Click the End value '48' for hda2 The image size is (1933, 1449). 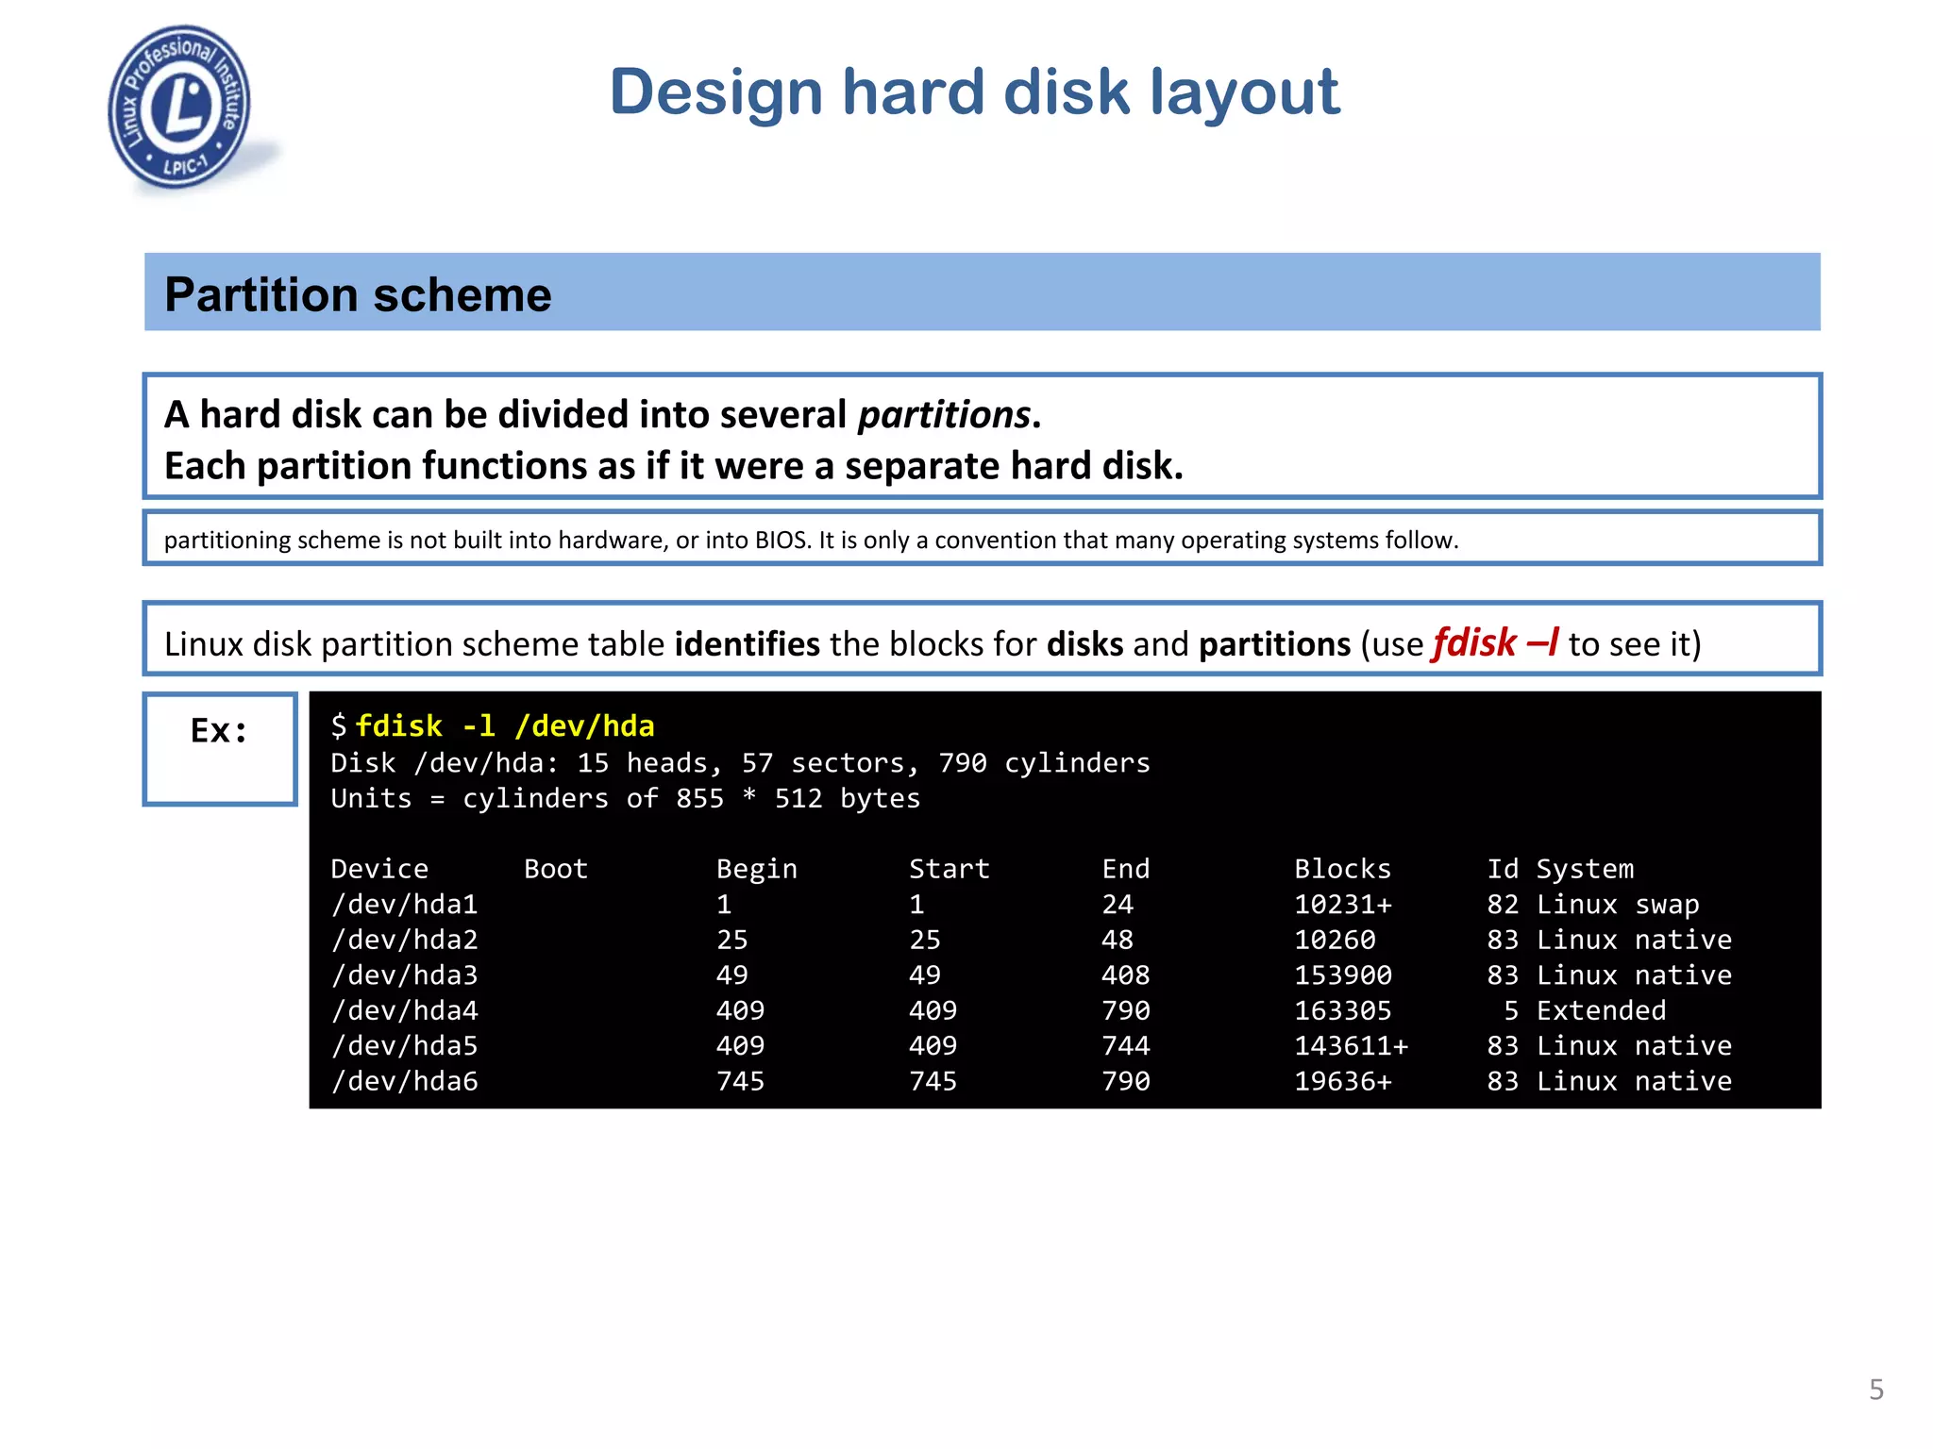pos(1118,940)
